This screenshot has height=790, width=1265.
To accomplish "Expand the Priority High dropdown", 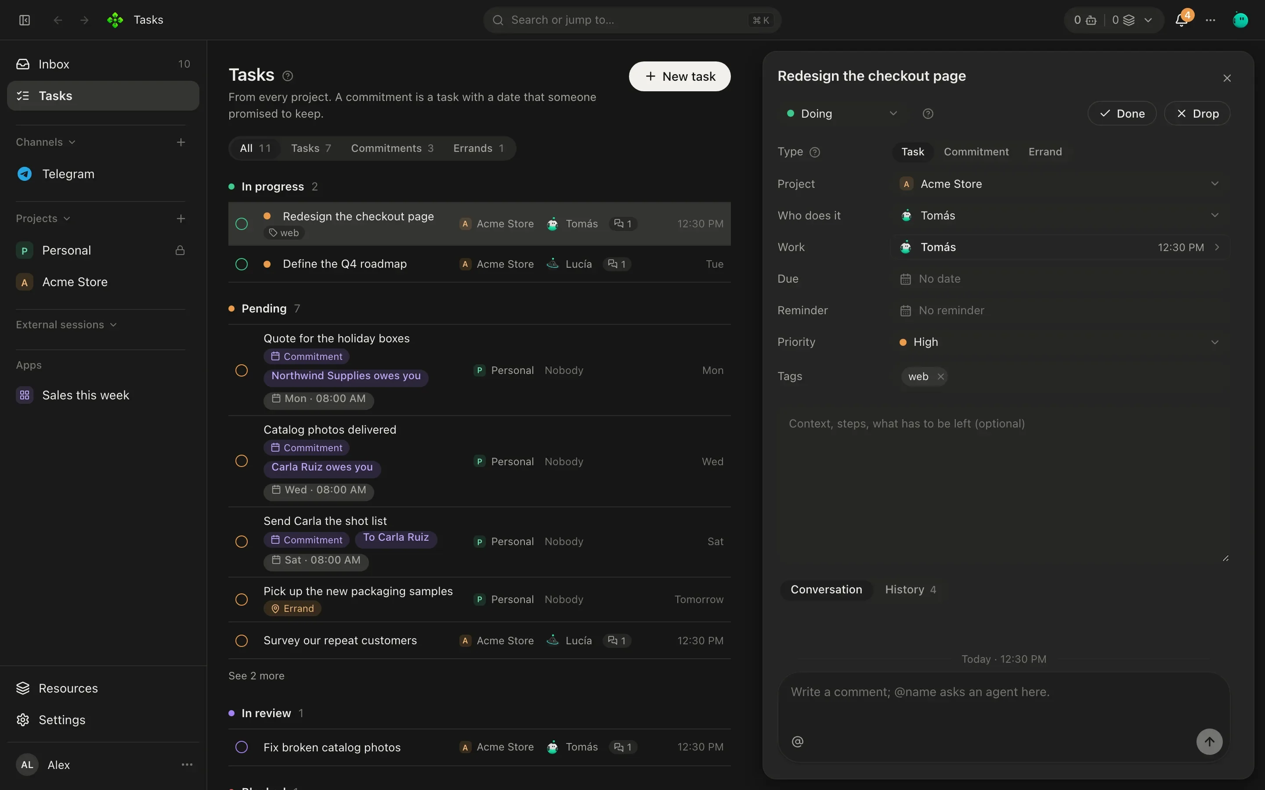I will click(1060, 342).
